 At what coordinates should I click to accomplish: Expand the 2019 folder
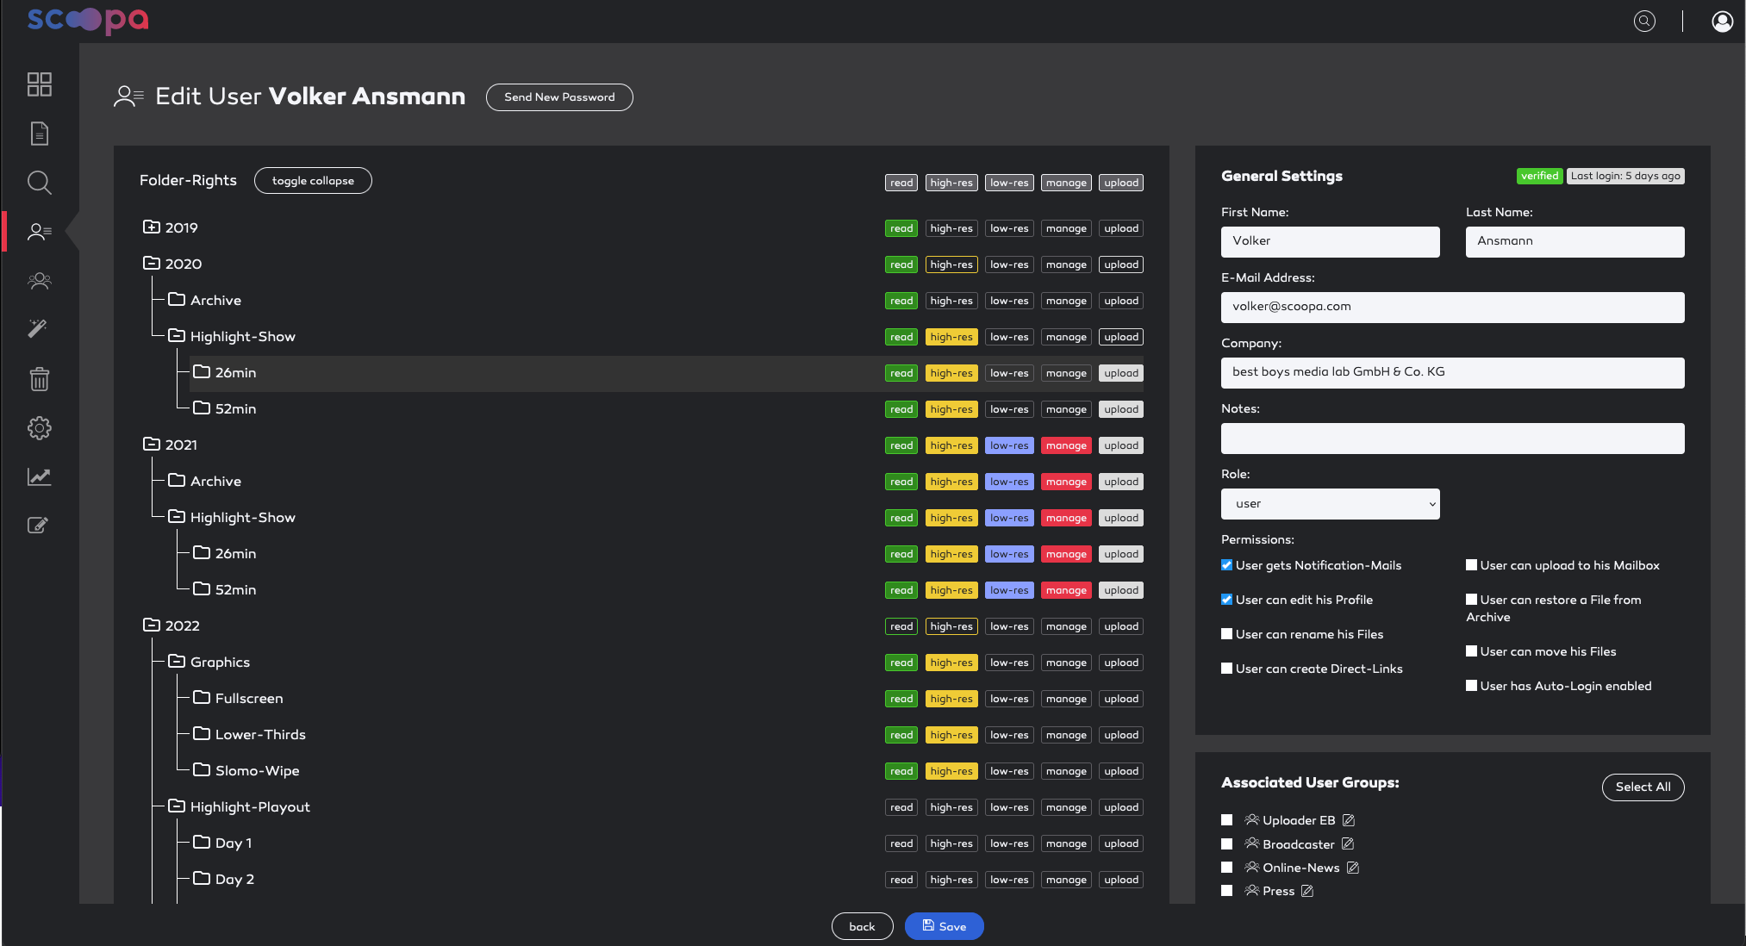coord(152,227)
